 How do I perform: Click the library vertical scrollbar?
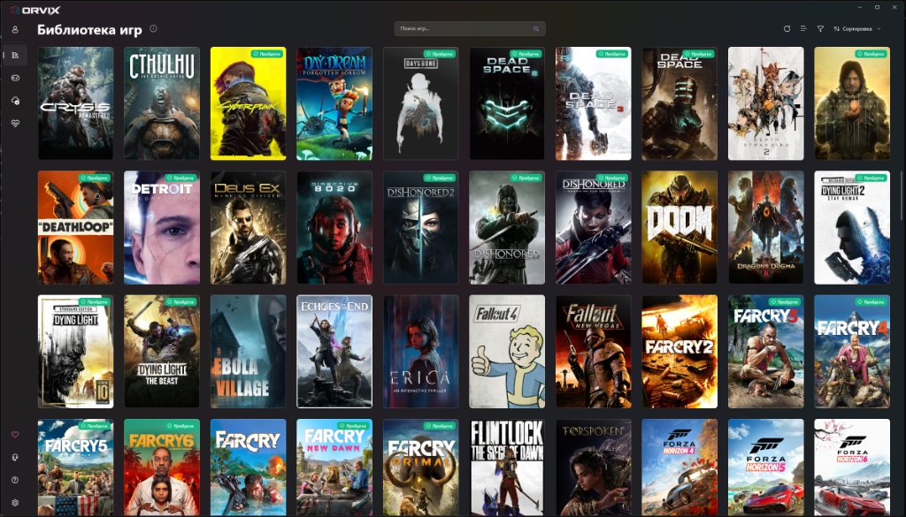[902, 195]
